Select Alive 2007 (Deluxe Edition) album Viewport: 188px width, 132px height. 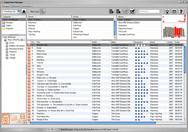click(x=139, y=22)
